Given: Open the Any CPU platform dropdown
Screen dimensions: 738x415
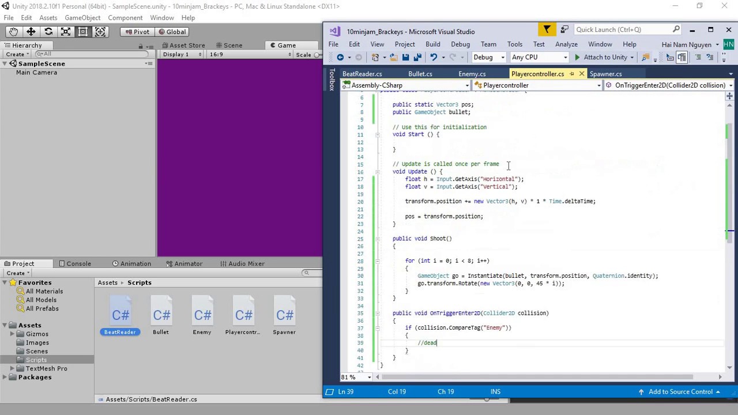Looking at the screenshot, I should [539, 57].
